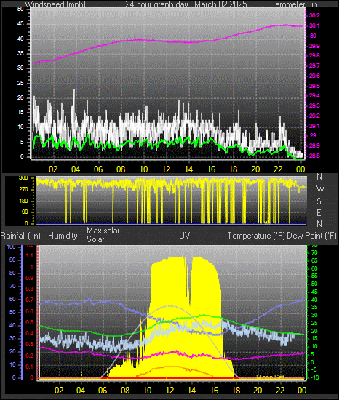Click windspeed axis value 25
The width and height of the screenshot is (339, 400).
point(20,83)
